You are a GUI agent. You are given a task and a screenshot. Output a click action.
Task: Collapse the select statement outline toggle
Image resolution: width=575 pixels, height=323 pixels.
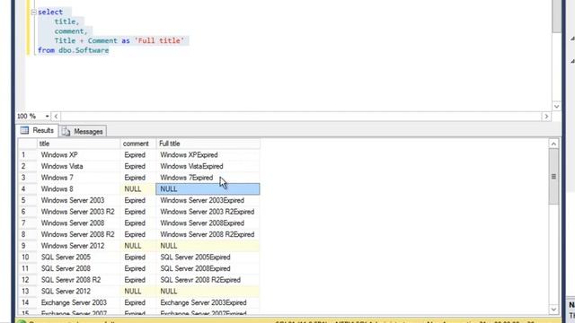tap(34, 12)
